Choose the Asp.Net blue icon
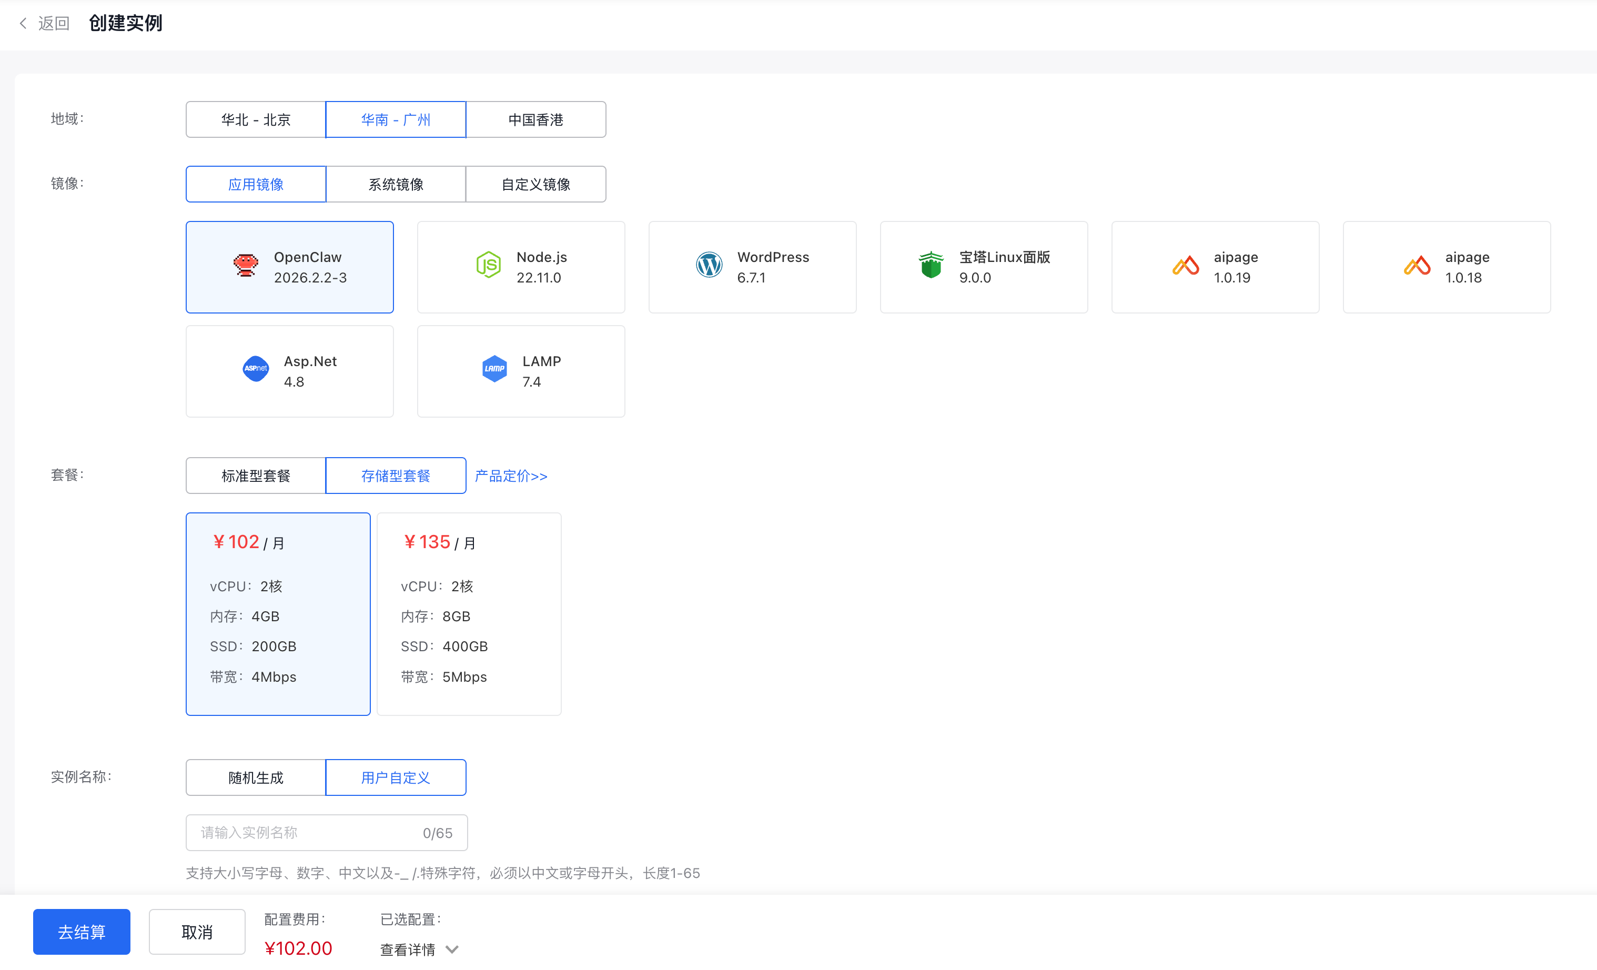Image resolution: width=1597 pixels, height=970 pixels. pos(255,369)
